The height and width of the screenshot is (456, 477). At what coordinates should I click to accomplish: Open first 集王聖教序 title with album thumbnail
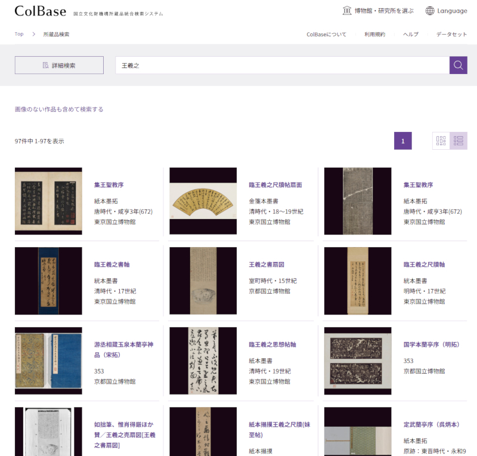tap(109, 185)
